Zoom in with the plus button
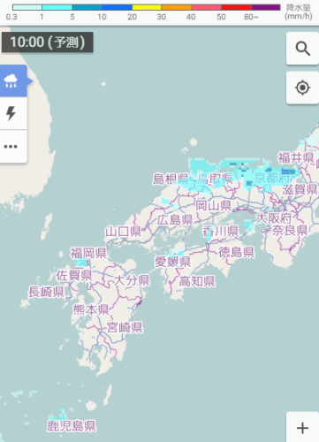 [302, 428]
